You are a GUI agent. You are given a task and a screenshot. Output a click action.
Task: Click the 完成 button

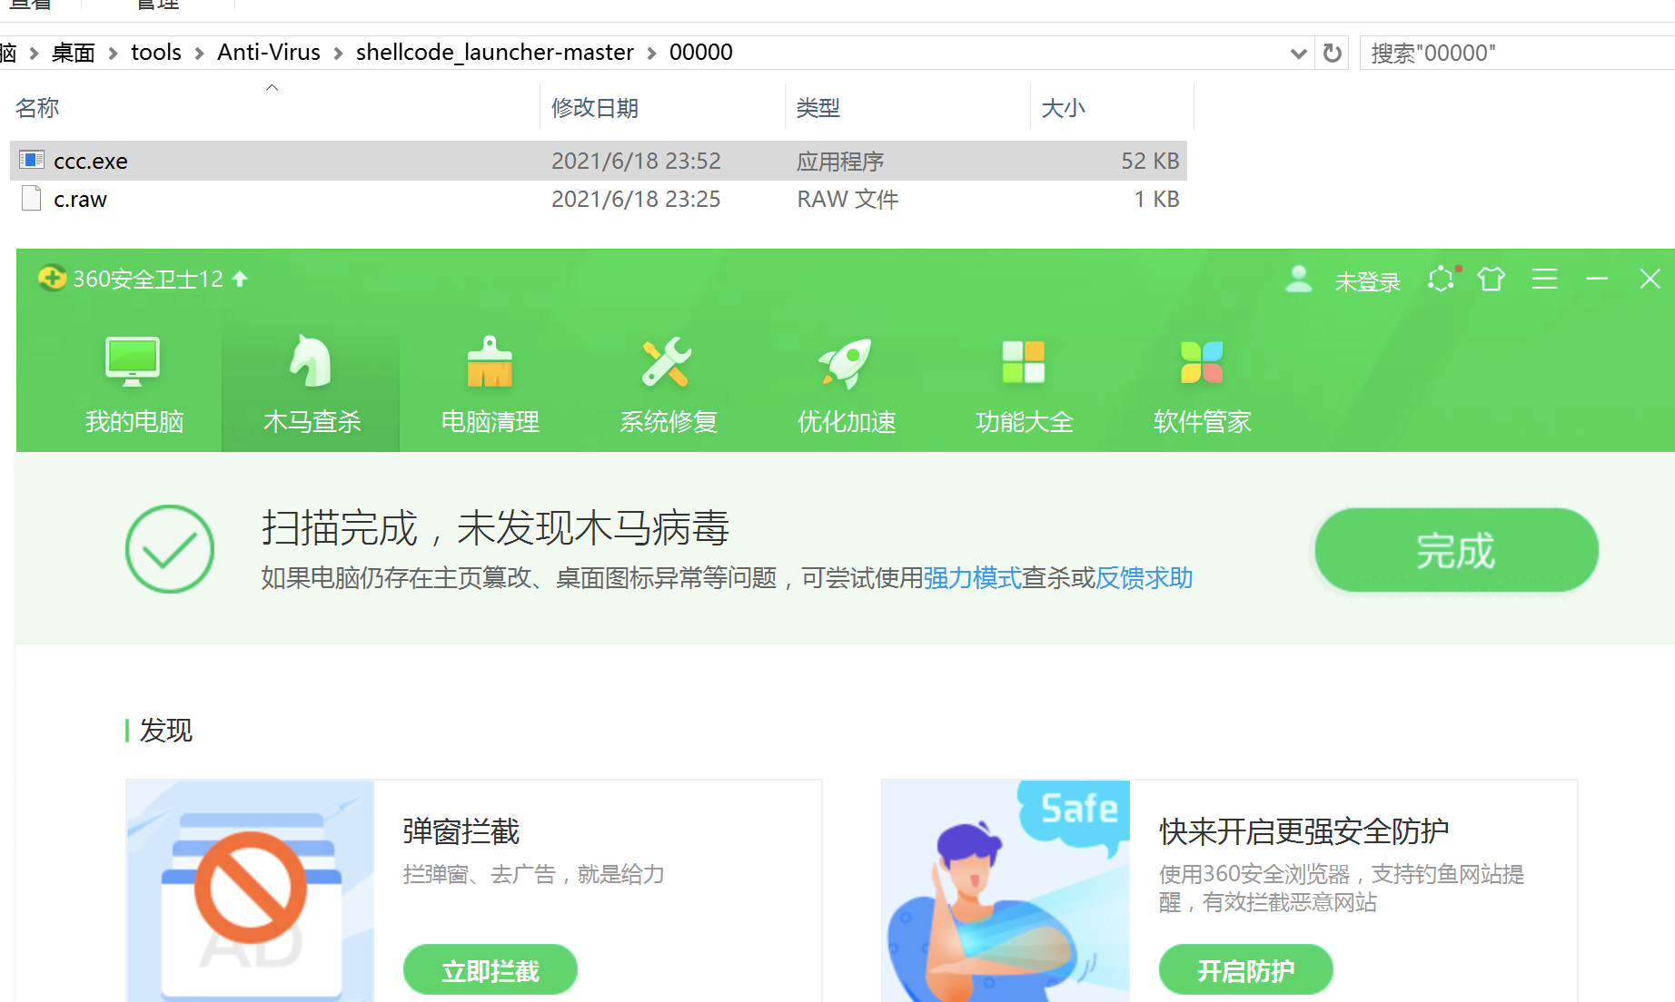pyautogui.click(x=1456, y=550)
